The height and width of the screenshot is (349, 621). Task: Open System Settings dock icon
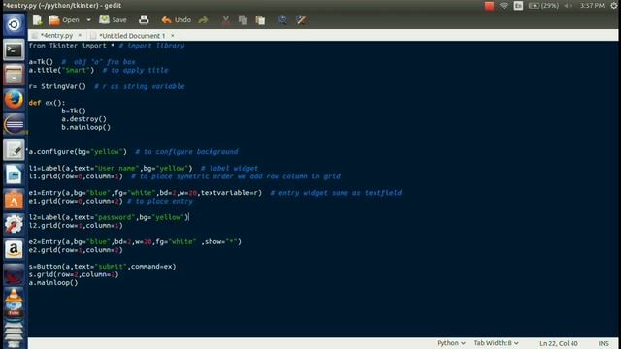tap(14, 225)
